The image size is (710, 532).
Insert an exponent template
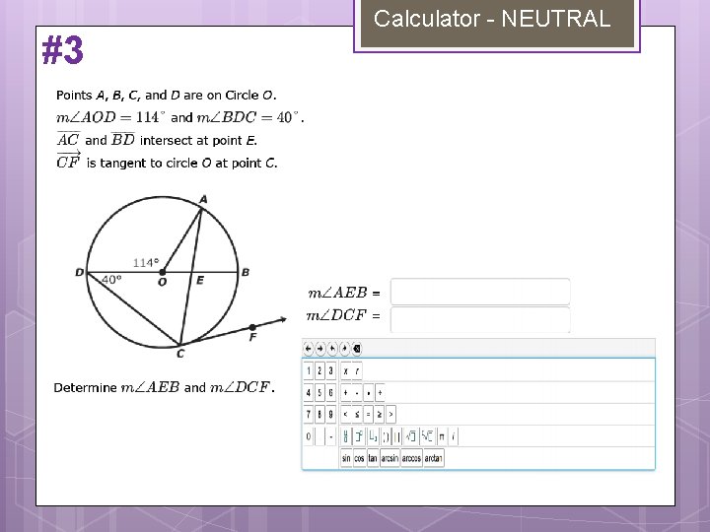coord(359,436)
